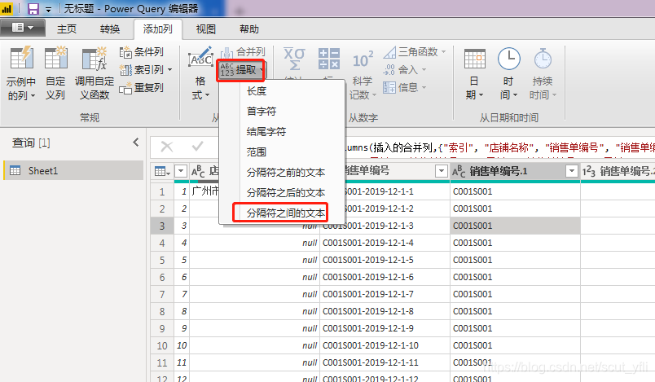Click the formula bar text

[500, 147]
